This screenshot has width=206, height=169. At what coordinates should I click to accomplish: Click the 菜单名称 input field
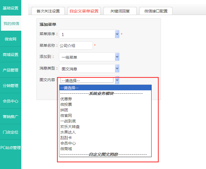click(76, 45)
